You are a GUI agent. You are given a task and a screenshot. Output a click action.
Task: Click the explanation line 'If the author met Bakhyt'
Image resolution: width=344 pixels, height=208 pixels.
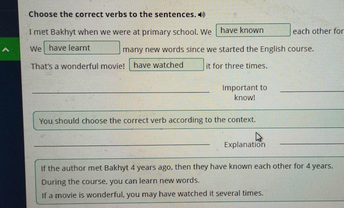[x=187, y=166]
